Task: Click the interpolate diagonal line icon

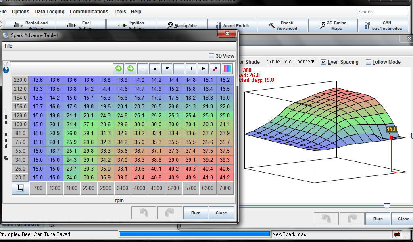Action: (x=215, y=68)
